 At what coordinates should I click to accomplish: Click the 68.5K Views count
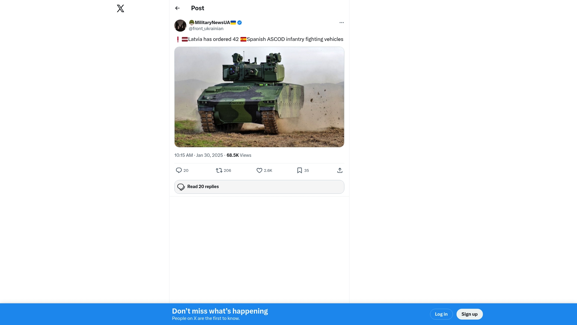239,155
